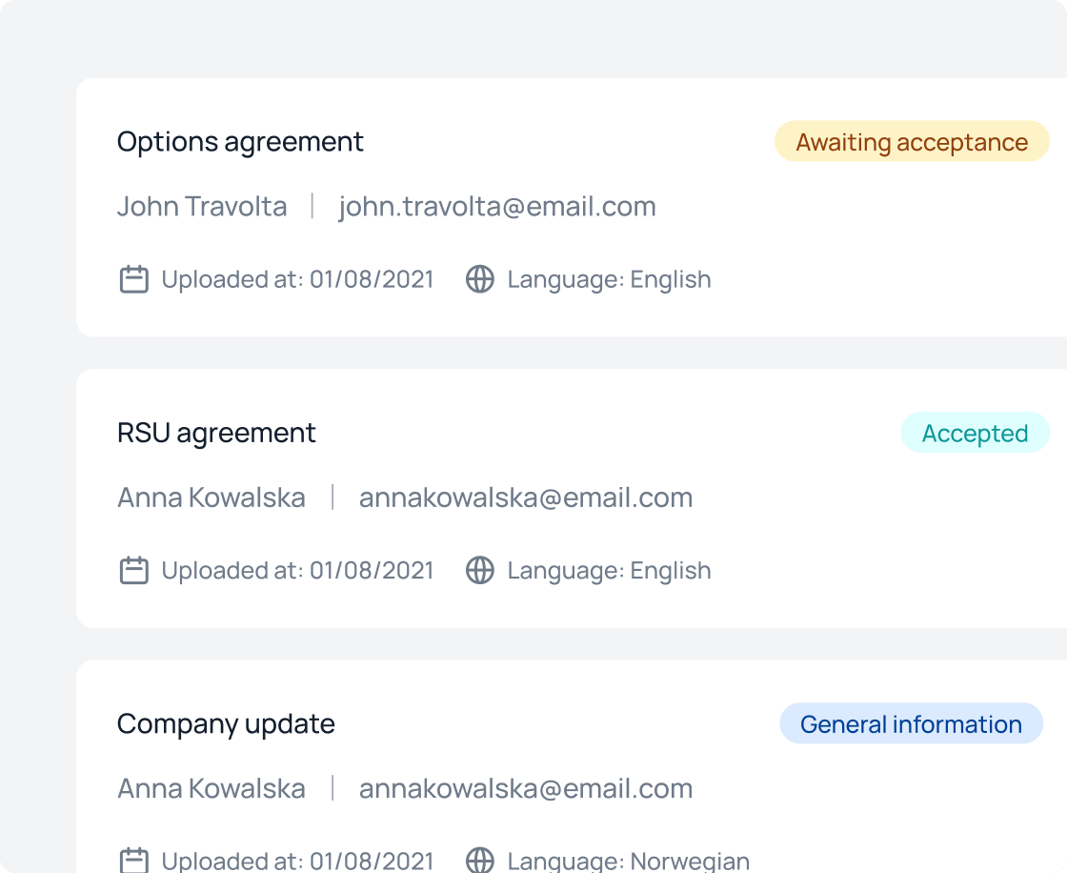Select the Accepted status badge
Image resolution: width=1067 pixels, height=873 pixels.
pyautogui.click(x=976, y=433)
